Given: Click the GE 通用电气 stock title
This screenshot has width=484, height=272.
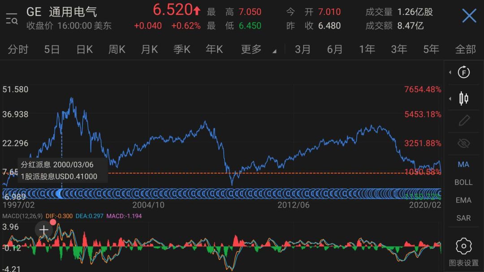Looking at the screenshot, I should [62, 12].
